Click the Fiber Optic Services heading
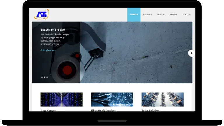Viewport: 224px width, 126px height. [103, 111]
